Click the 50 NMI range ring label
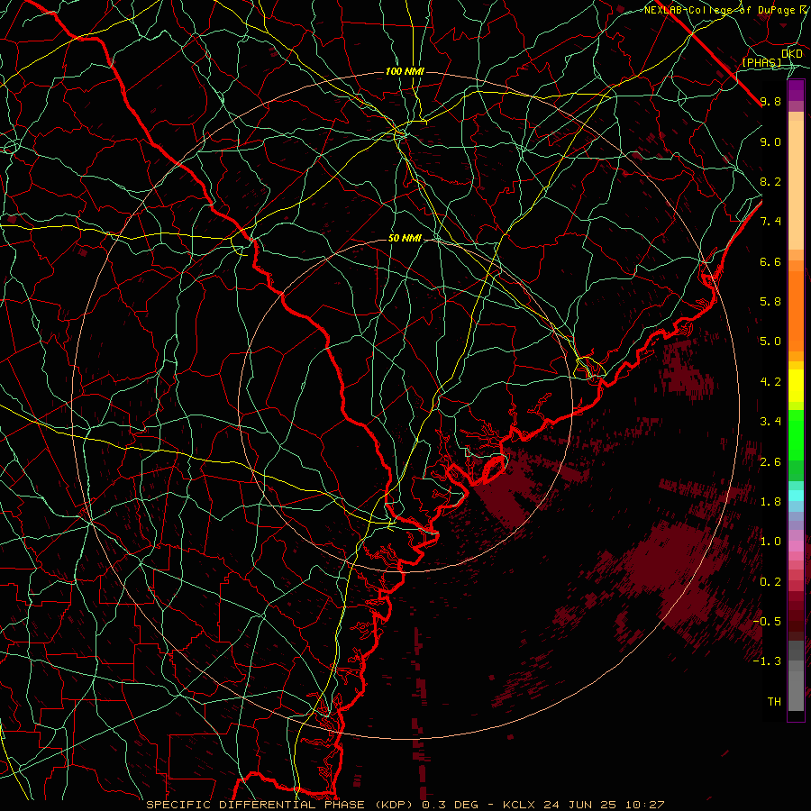Image resolution: width=811 pixels, height=811 pixels. pos(405,238)
